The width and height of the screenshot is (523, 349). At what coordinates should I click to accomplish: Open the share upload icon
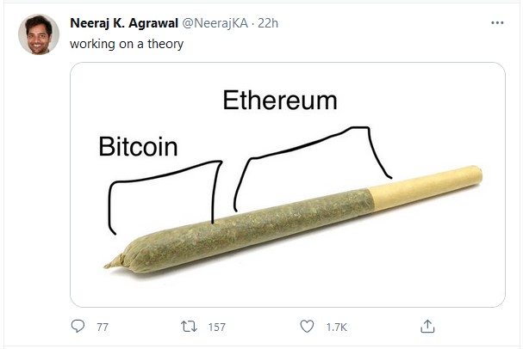427,326
